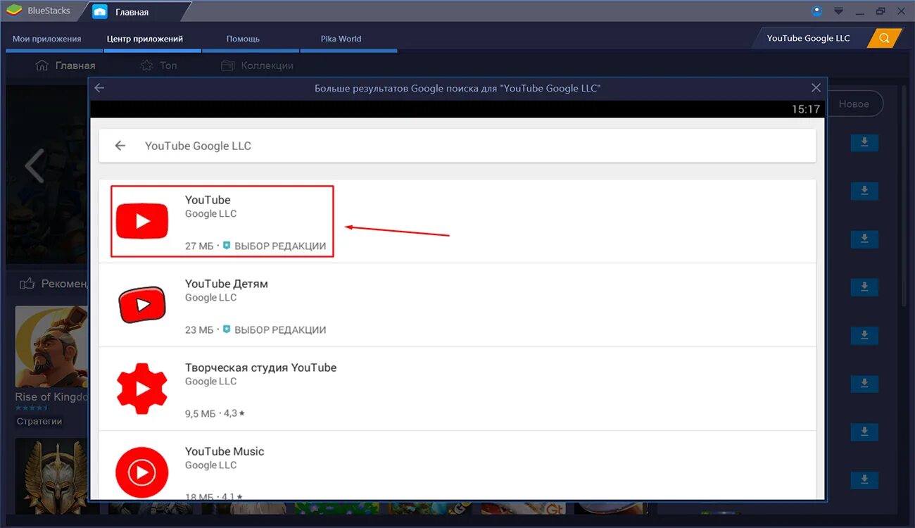Click the bottommost download icon in background list
Screen dimensions: 915x528
pos(864,481)
